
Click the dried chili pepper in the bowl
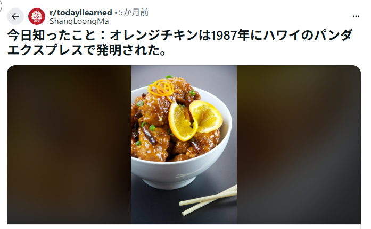click(x=150, y=135)
